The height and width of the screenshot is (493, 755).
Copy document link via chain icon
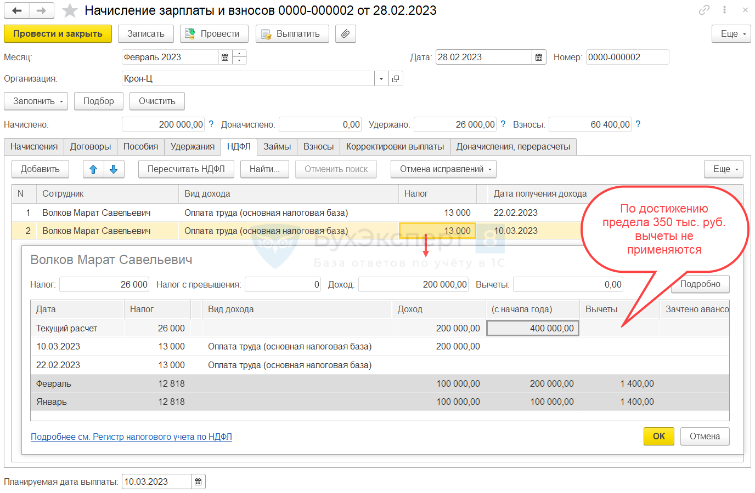click(x=704, y=10)
